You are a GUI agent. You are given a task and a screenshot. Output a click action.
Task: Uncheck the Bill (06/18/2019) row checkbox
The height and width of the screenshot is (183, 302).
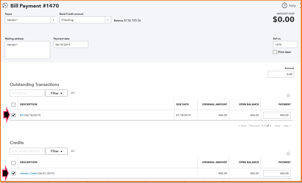tap(14, 115)
